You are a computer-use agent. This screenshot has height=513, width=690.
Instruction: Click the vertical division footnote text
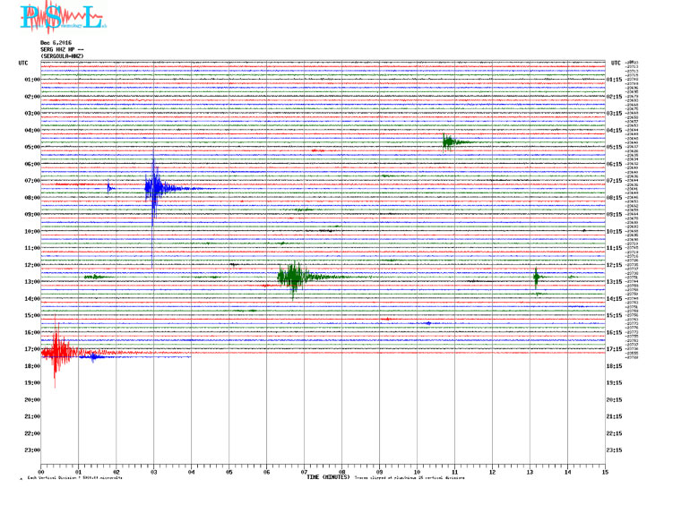click(74, 478)
